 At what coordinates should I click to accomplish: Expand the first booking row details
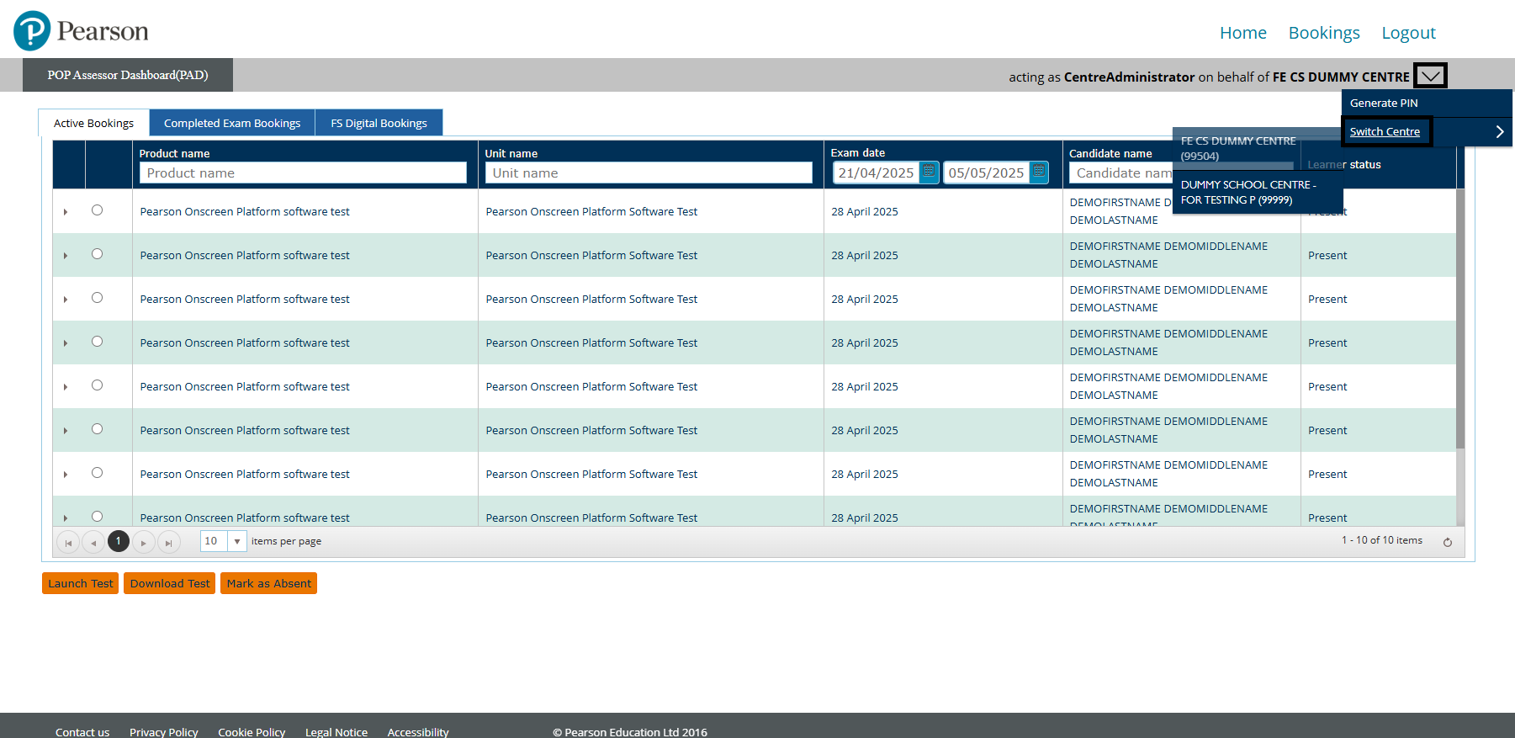66,212
